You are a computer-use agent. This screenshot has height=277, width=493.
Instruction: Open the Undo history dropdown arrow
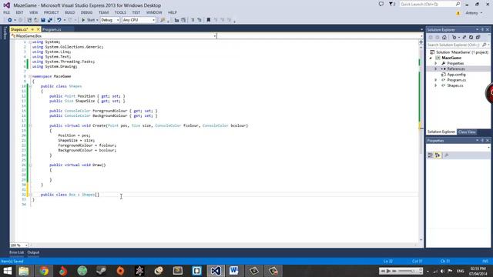(65, 20)
